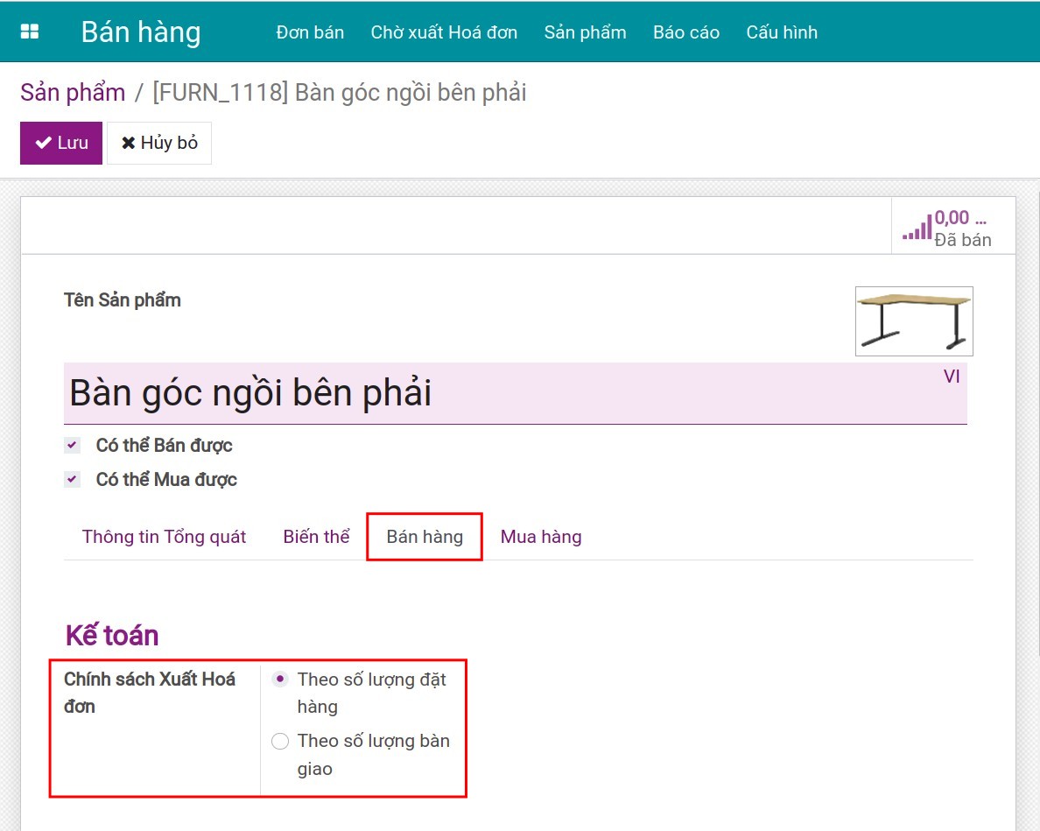Click the desk product image thumbnail
The height and width of the screenshot is (831, 1040).
point(914,321)
